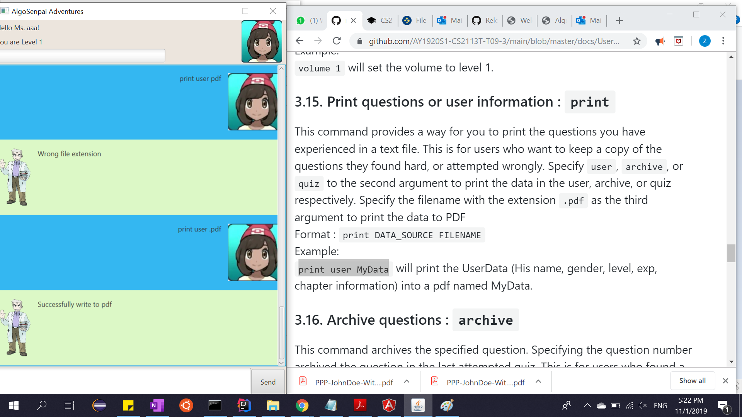Open Task View on the taskbar
This screenshot has width=742, height=417.
tap(70, 405)
